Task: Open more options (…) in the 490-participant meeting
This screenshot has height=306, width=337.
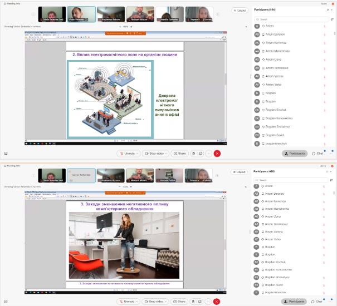Action: point(208,302)
